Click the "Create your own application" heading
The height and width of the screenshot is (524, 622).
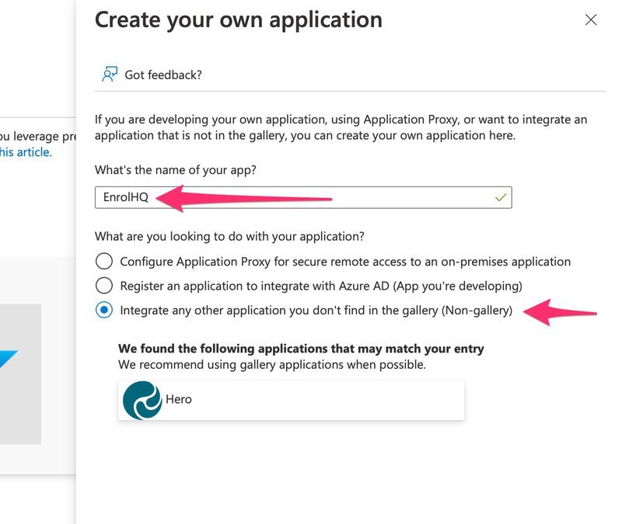tap(237, 19)
